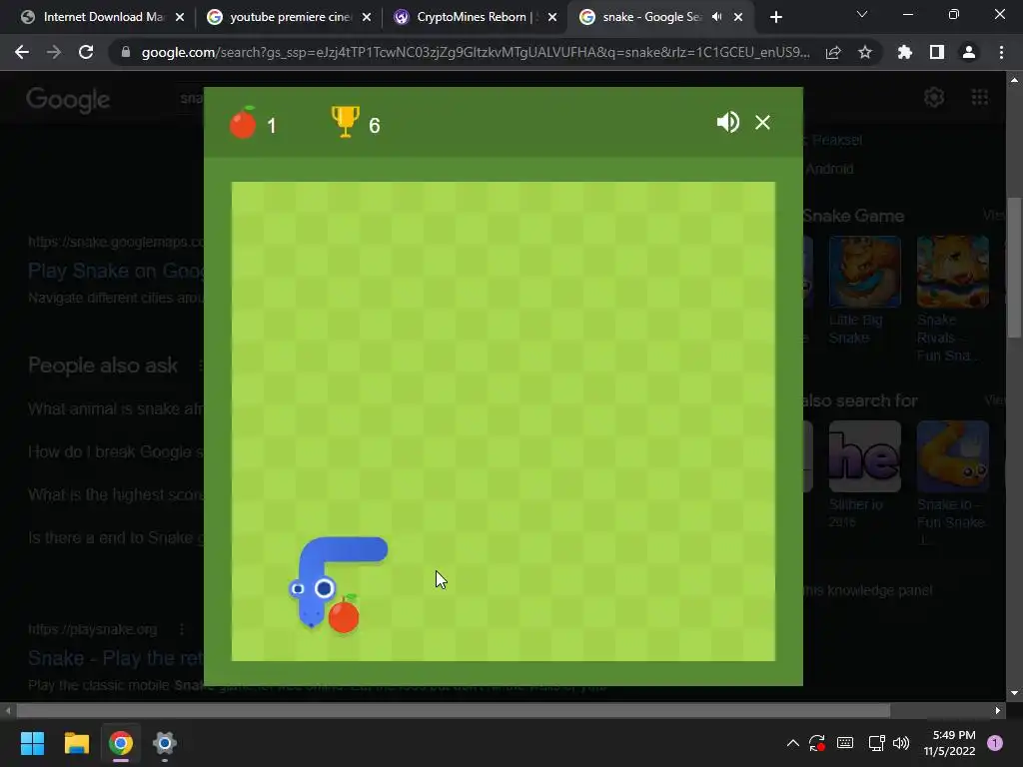Open options for playsnake.org result
Image resolution: width=1023 pixels, height=767 pixels.
(x=182, y=629)
